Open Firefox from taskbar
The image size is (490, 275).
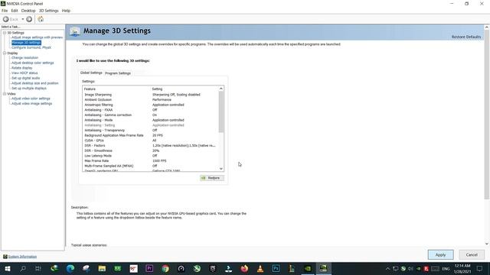[244, 268]
